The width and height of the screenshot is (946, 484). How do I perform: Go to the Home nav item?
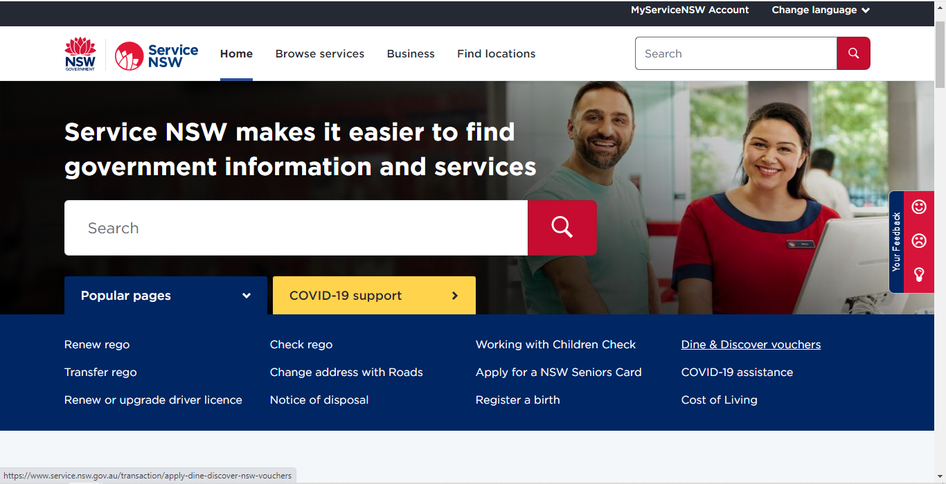coord(236,53)
